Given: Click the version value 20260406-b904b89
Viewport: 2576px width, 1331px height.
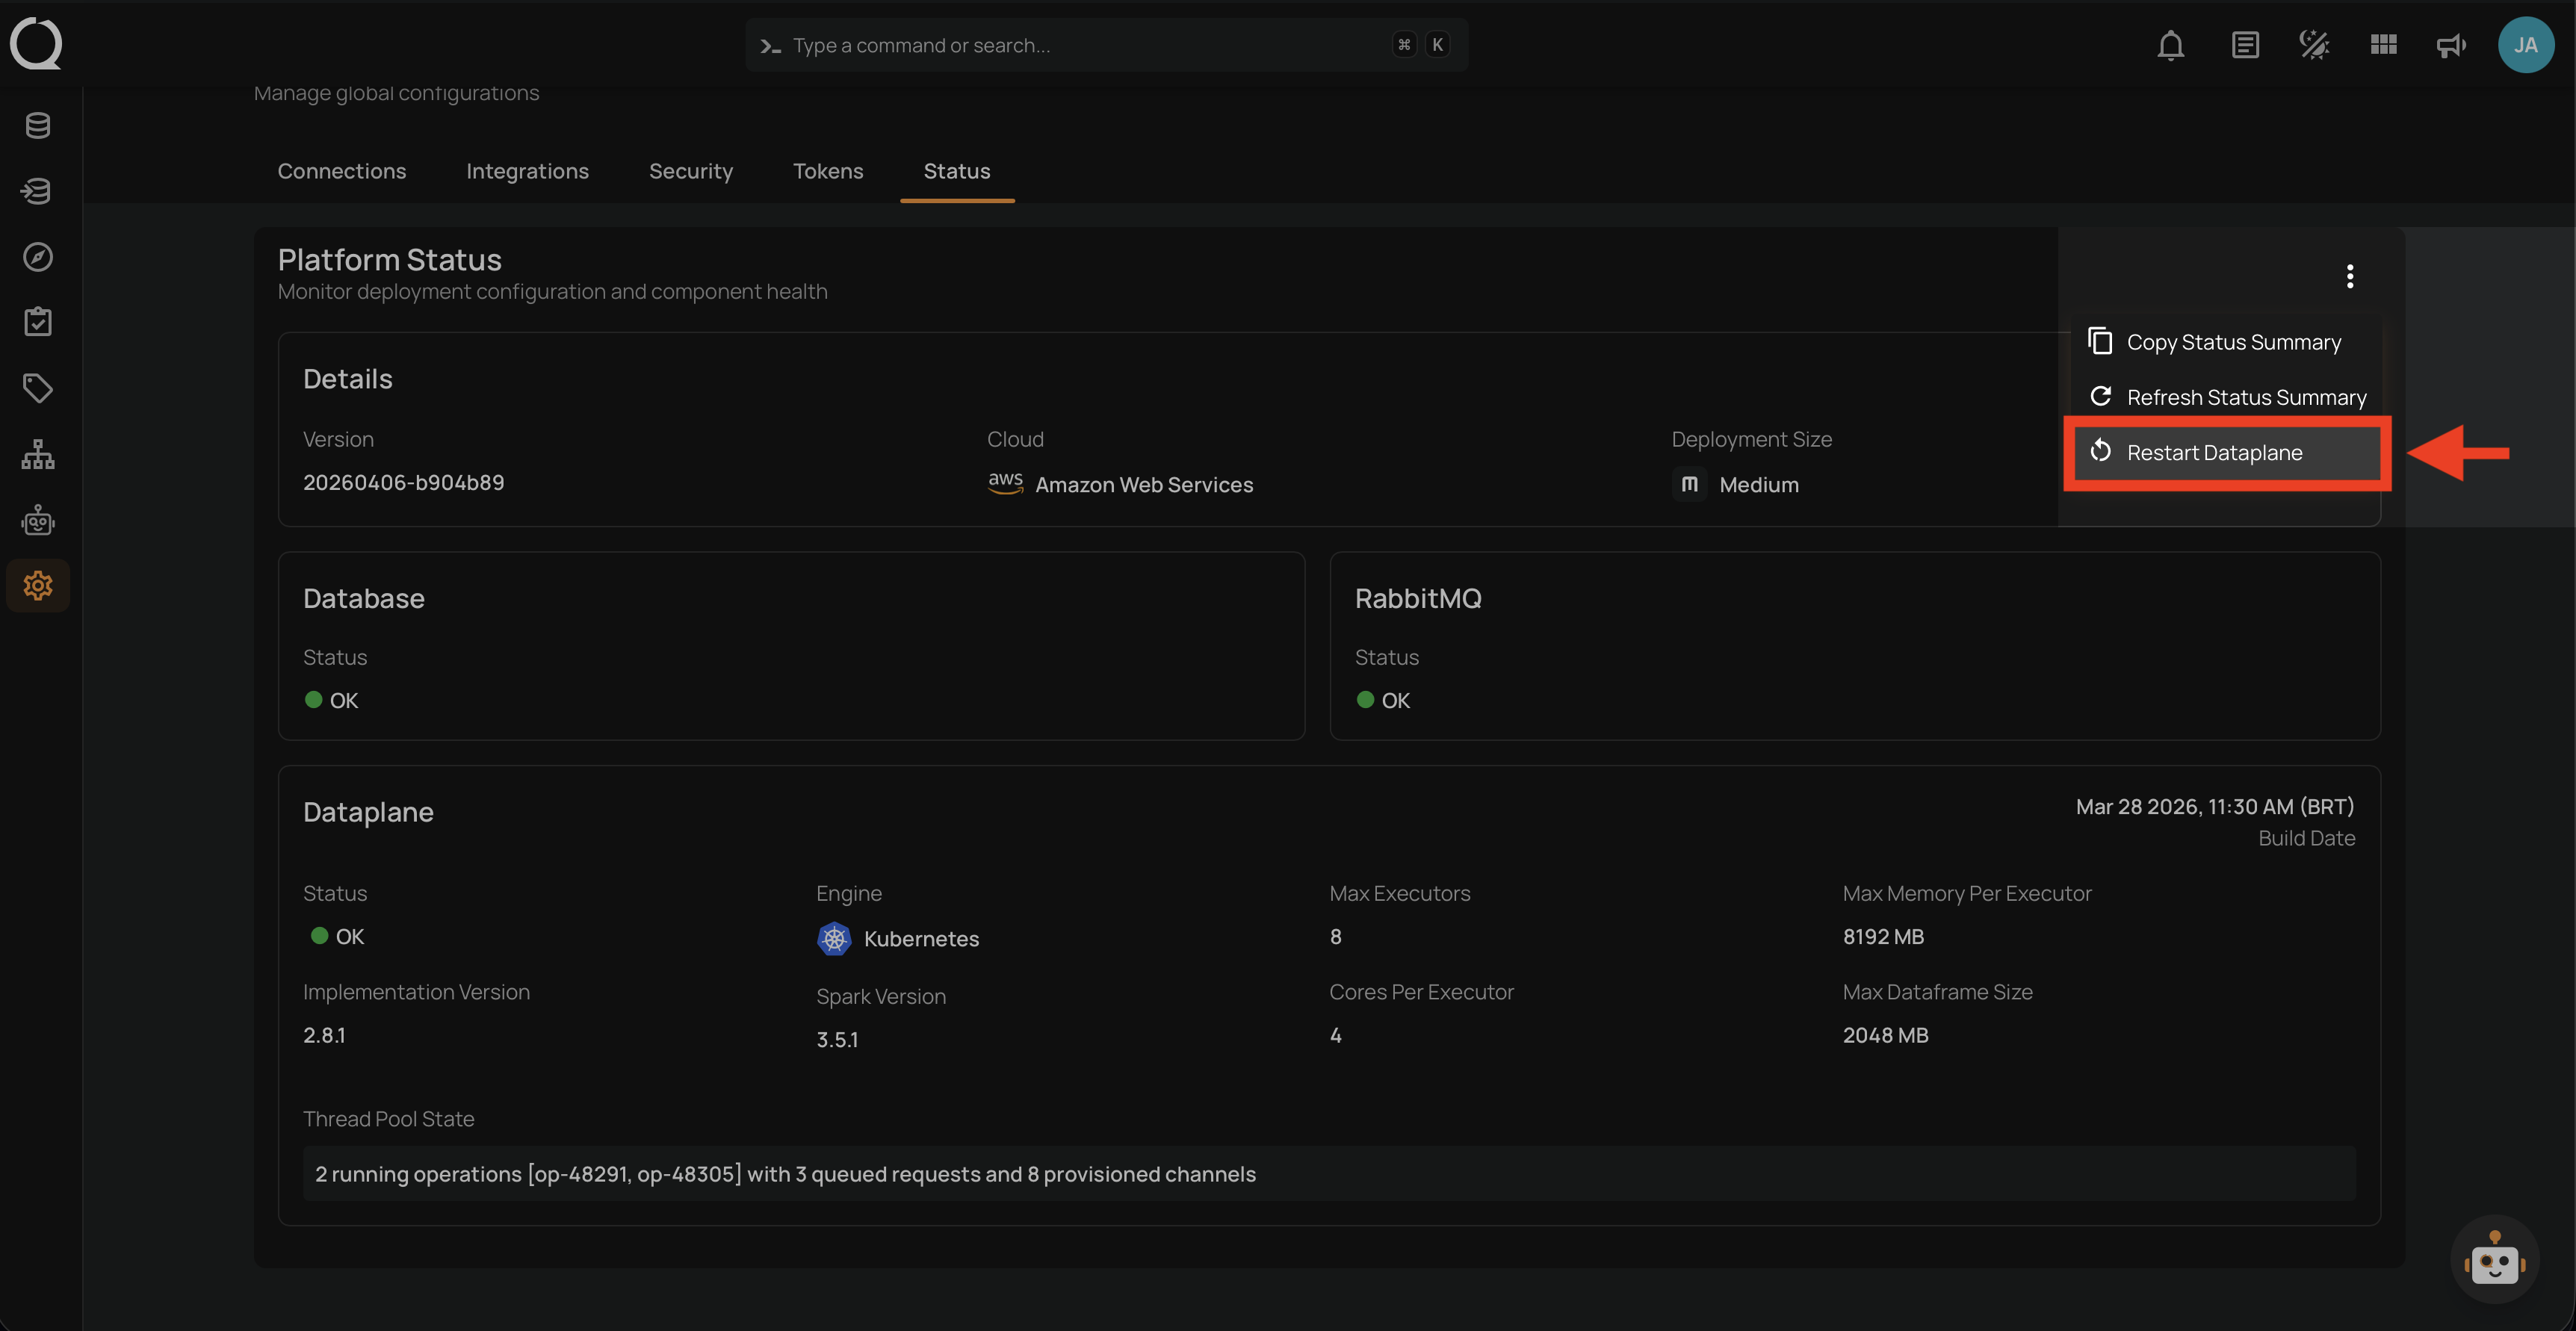Looking at the screenshot, I should pyautogui.click(x=403, y=482).
